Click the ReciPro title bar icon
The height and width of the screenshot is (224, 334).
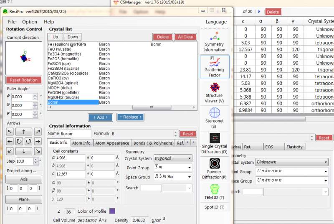coord(5,12)
